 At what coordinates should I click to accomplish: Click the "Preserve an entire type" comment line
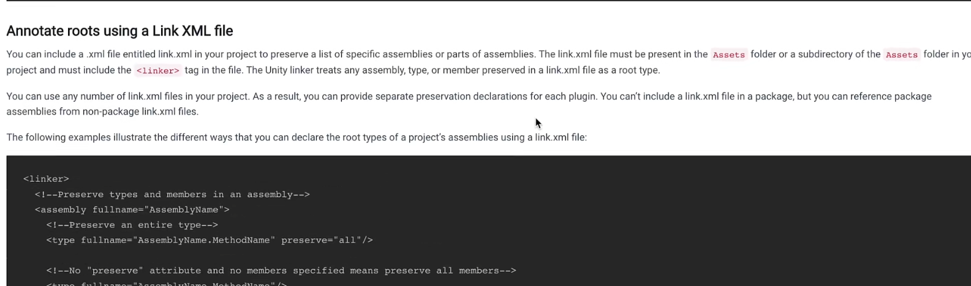pyautogui.click(x=132, y=225)
